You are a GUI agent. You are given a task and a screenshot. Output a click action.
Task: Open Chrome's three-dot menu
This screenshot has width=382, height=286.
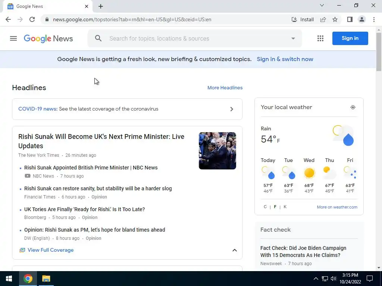374,19
